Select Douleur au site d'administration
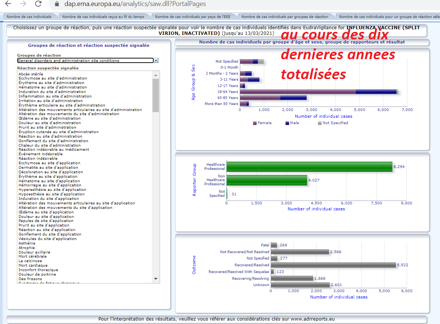The width and height of the screenshot is (440, 324). 50,123
